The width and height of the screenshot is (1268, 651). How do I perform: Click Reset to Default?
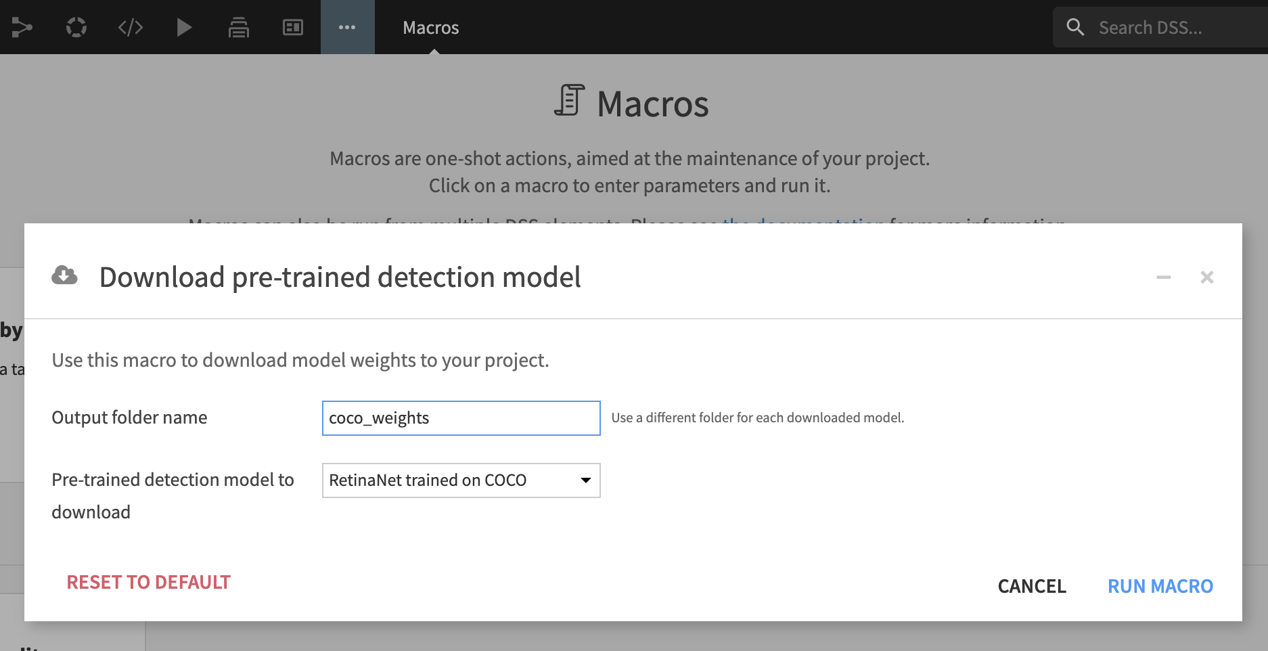148,583
